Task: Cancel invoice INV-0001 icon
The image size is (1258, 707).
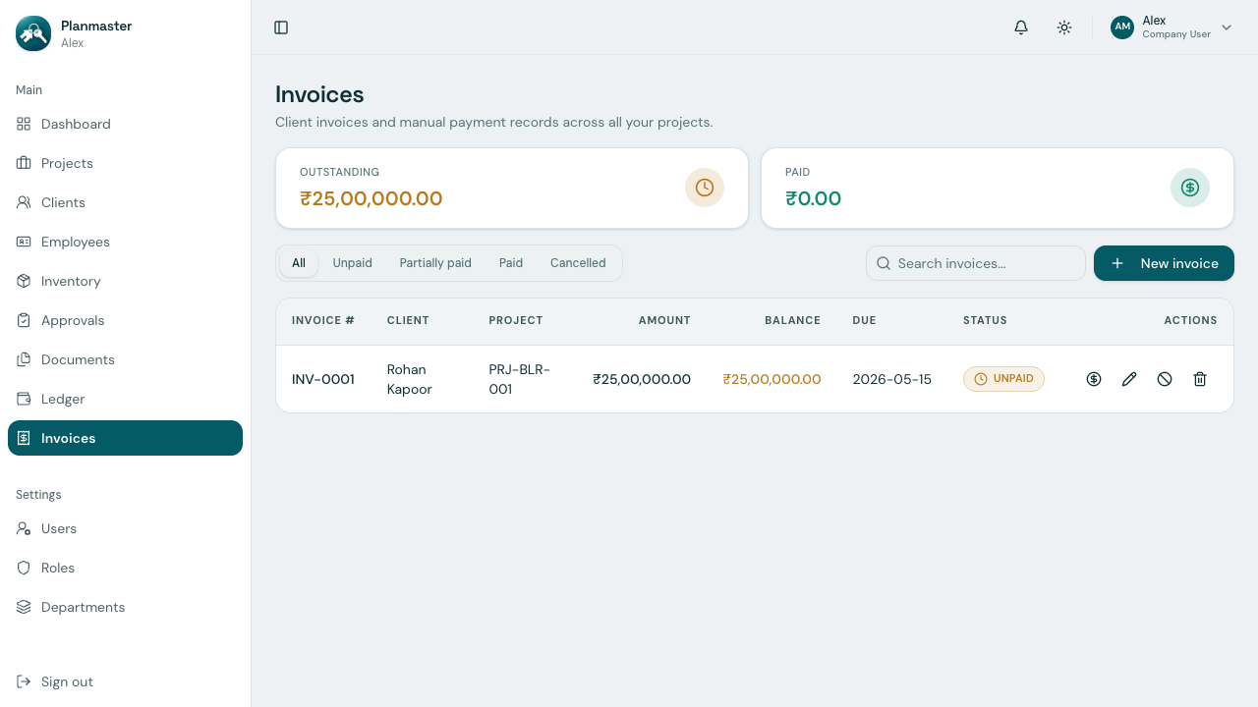Action: coord(1165,379)
